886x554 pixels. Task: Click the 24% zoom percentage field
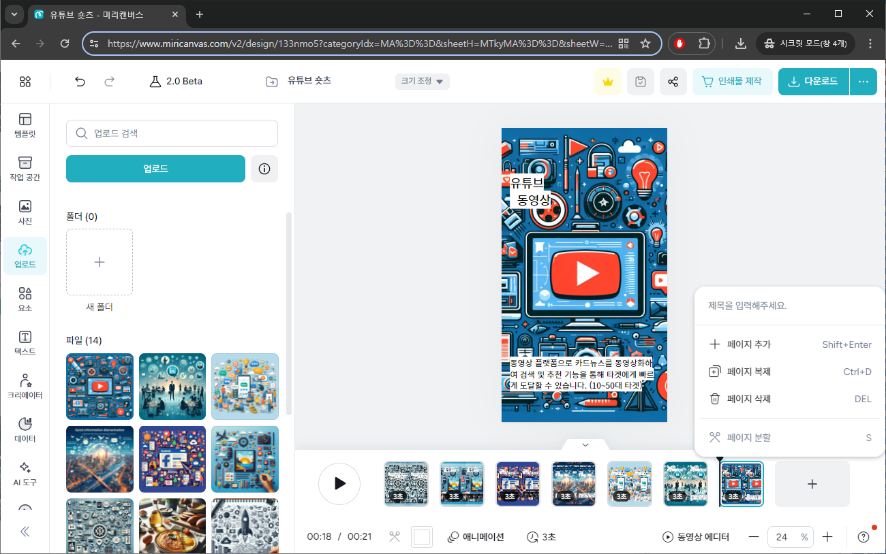click(791, 537)
